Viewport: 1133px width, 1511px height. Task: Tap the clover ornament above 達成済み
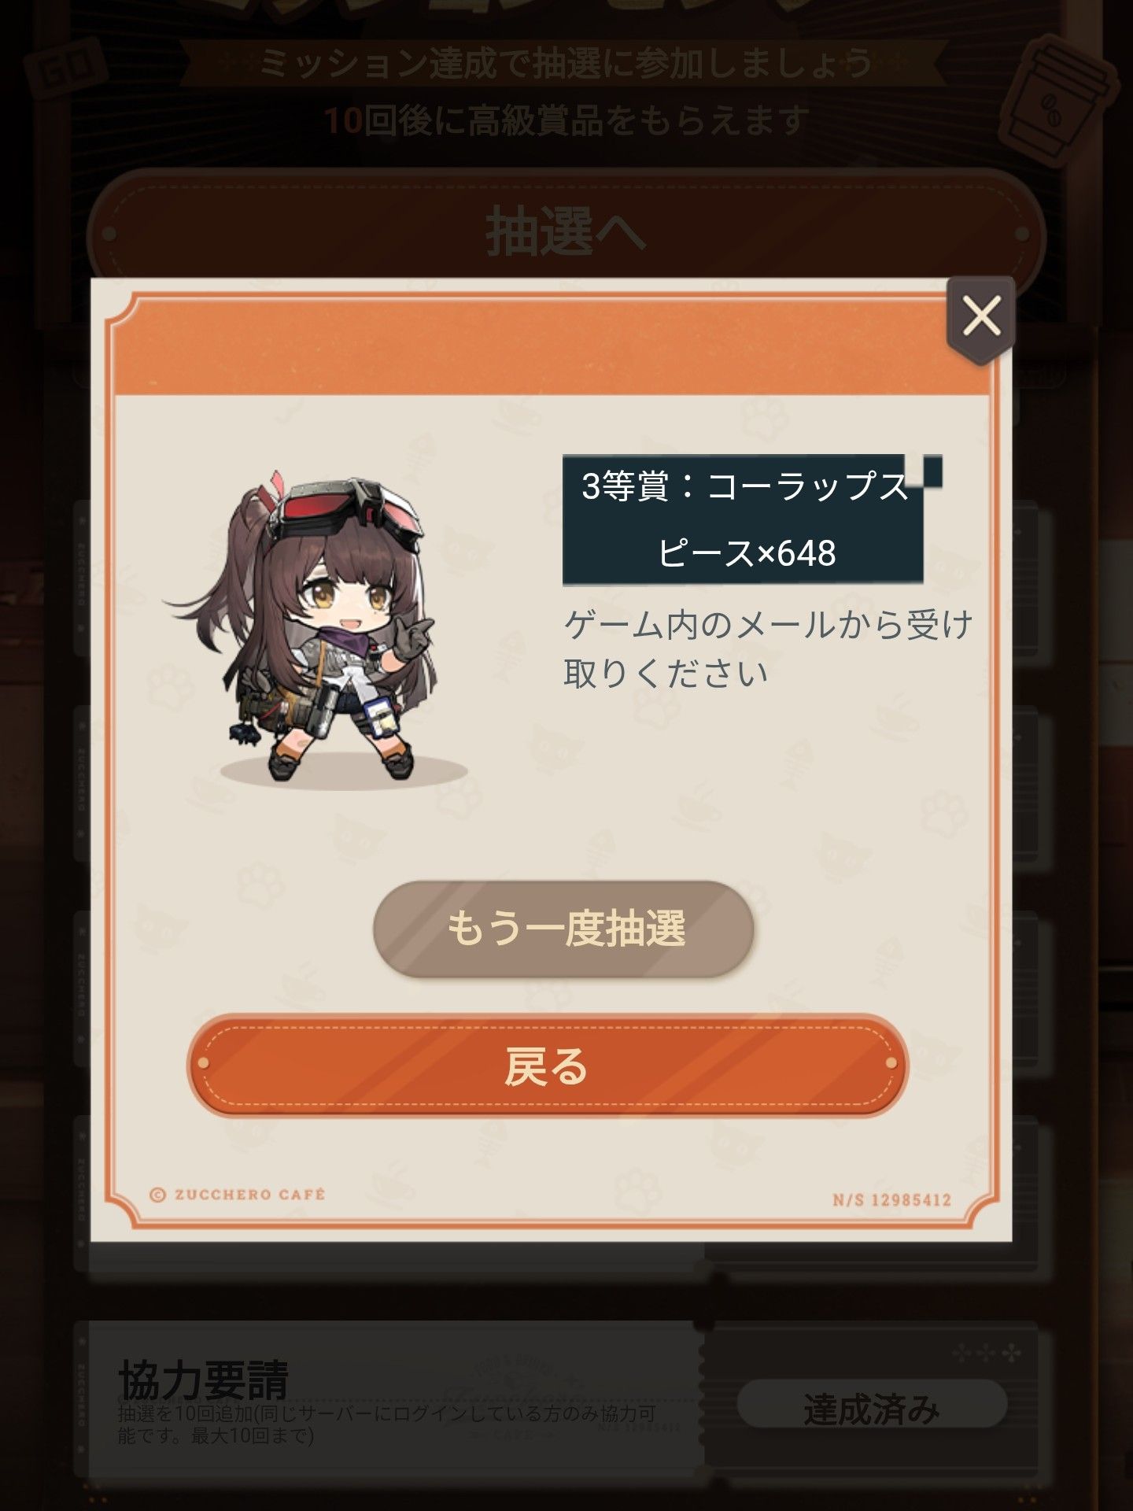coord(987,1354)
